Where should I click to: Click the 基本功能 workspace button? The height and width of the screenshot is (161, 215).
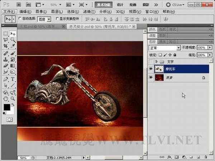click(x=104, y=5)
